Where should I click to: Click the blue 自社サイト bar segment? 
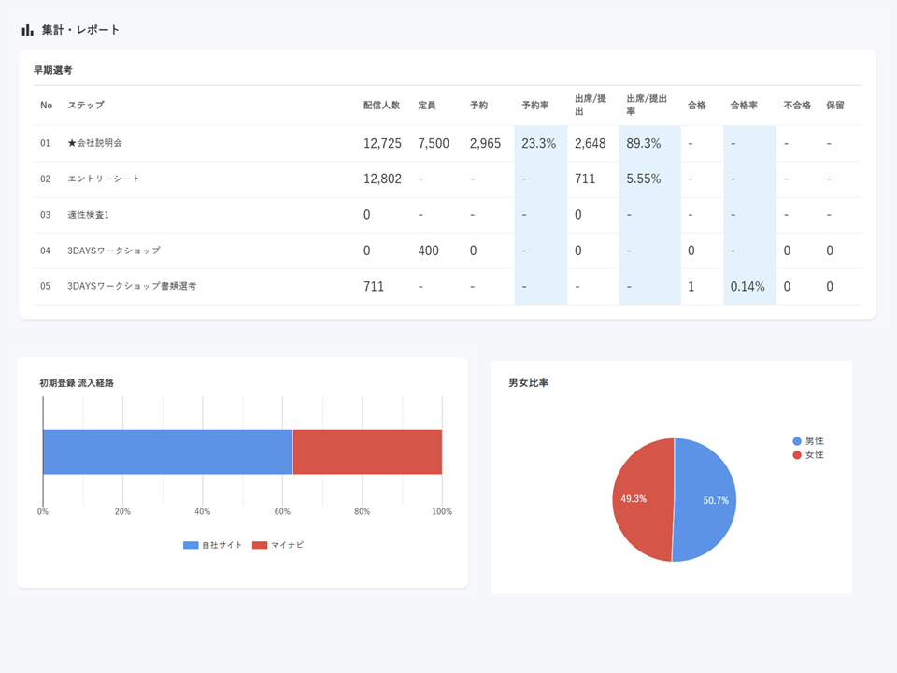click(167, 451)
